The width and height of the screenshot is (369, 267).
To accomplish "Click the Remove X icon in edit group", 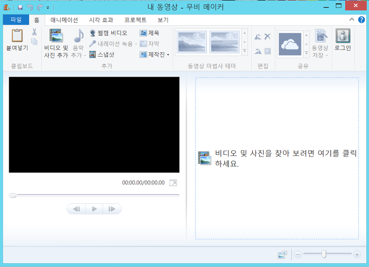I will pyautogui.click(x=267, y=37).
